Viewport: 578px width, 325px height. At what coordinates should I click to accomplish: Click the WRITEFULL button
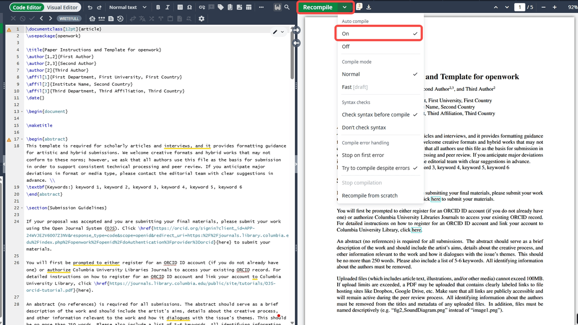click(x=69, y=18)
